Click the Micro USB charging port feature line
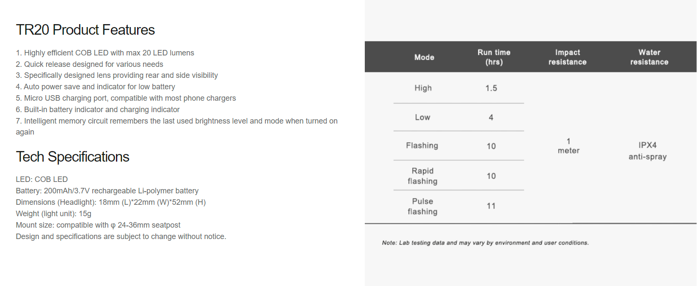This screenshot has height=286, width=697. 126,98
